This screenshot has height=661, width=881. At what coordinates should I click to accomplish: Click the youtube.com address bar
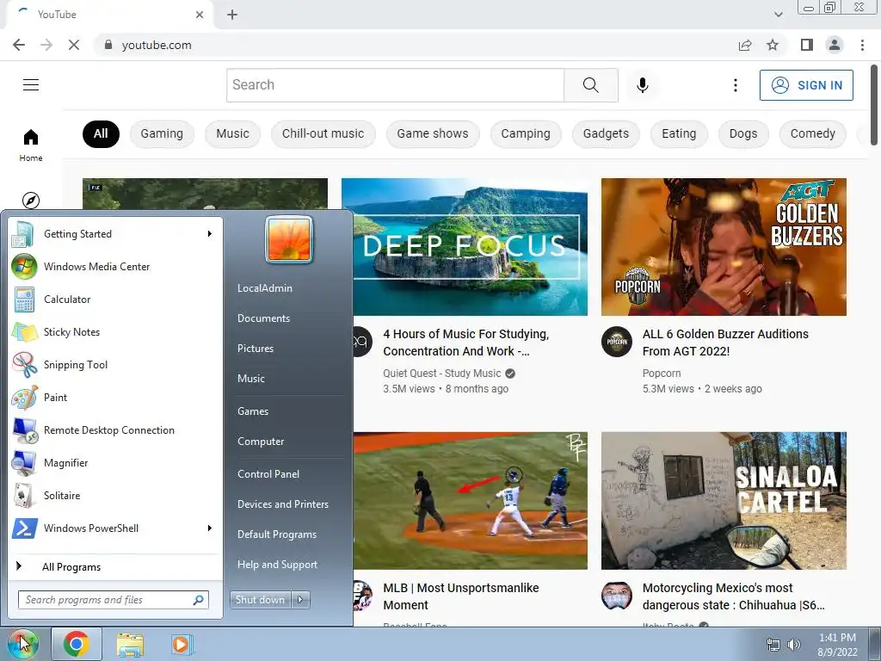pyautogui.click(x=416, y=45)
